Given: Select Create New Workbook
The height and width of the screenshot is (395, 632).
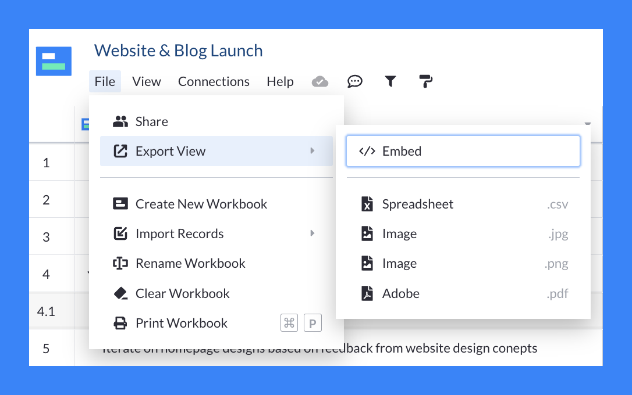Looking at the screenshot, I should click(201, 204).
